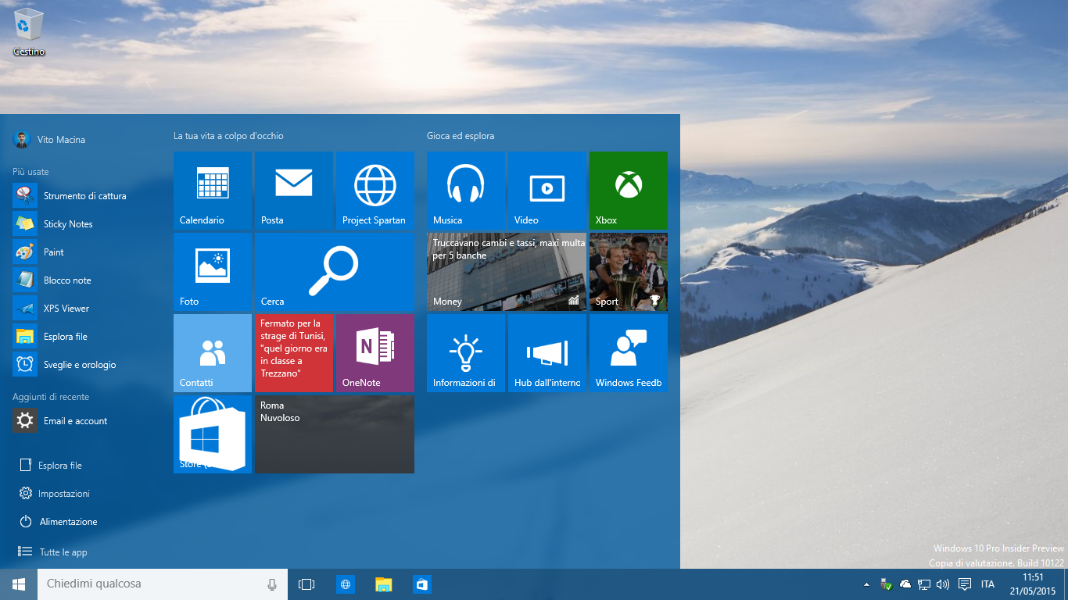Launch Sticky Notes from most used
The height and width of the screenshot is (600, 1068).
[x=84, y=224]
